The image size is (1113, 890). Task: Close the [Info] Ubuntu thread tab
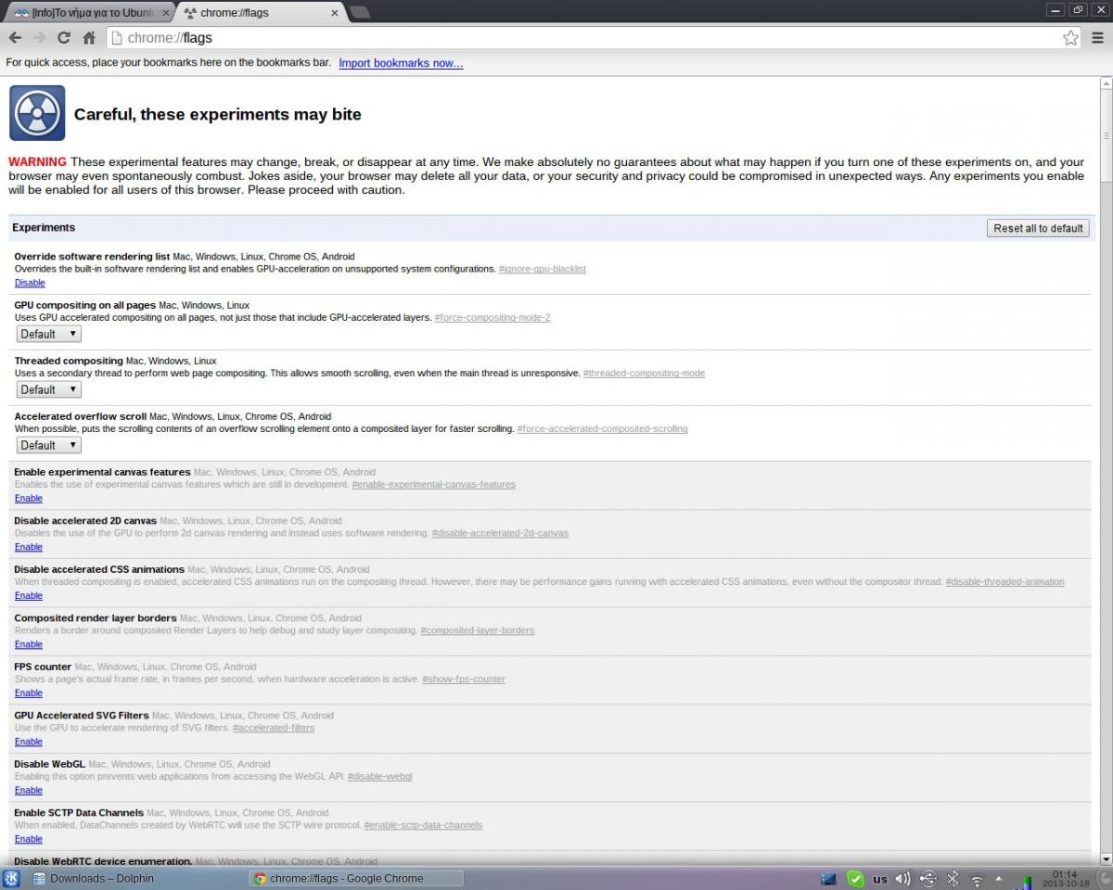point(166,13)
